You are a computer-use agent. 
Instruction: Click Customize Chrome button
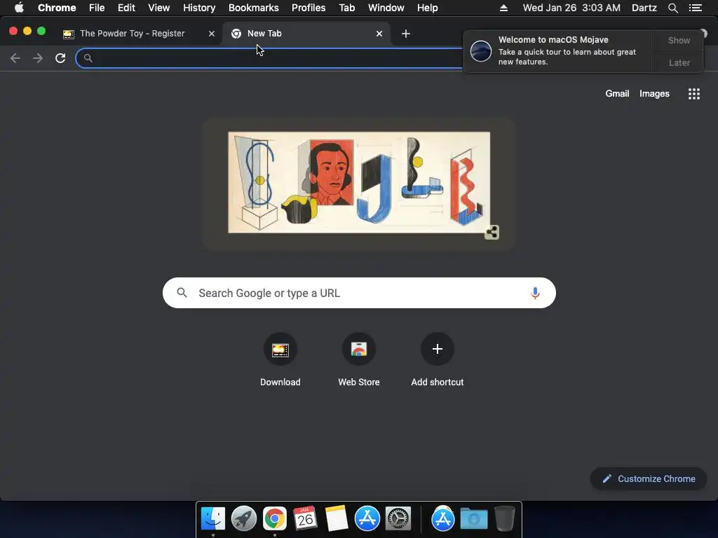[649, 479]
